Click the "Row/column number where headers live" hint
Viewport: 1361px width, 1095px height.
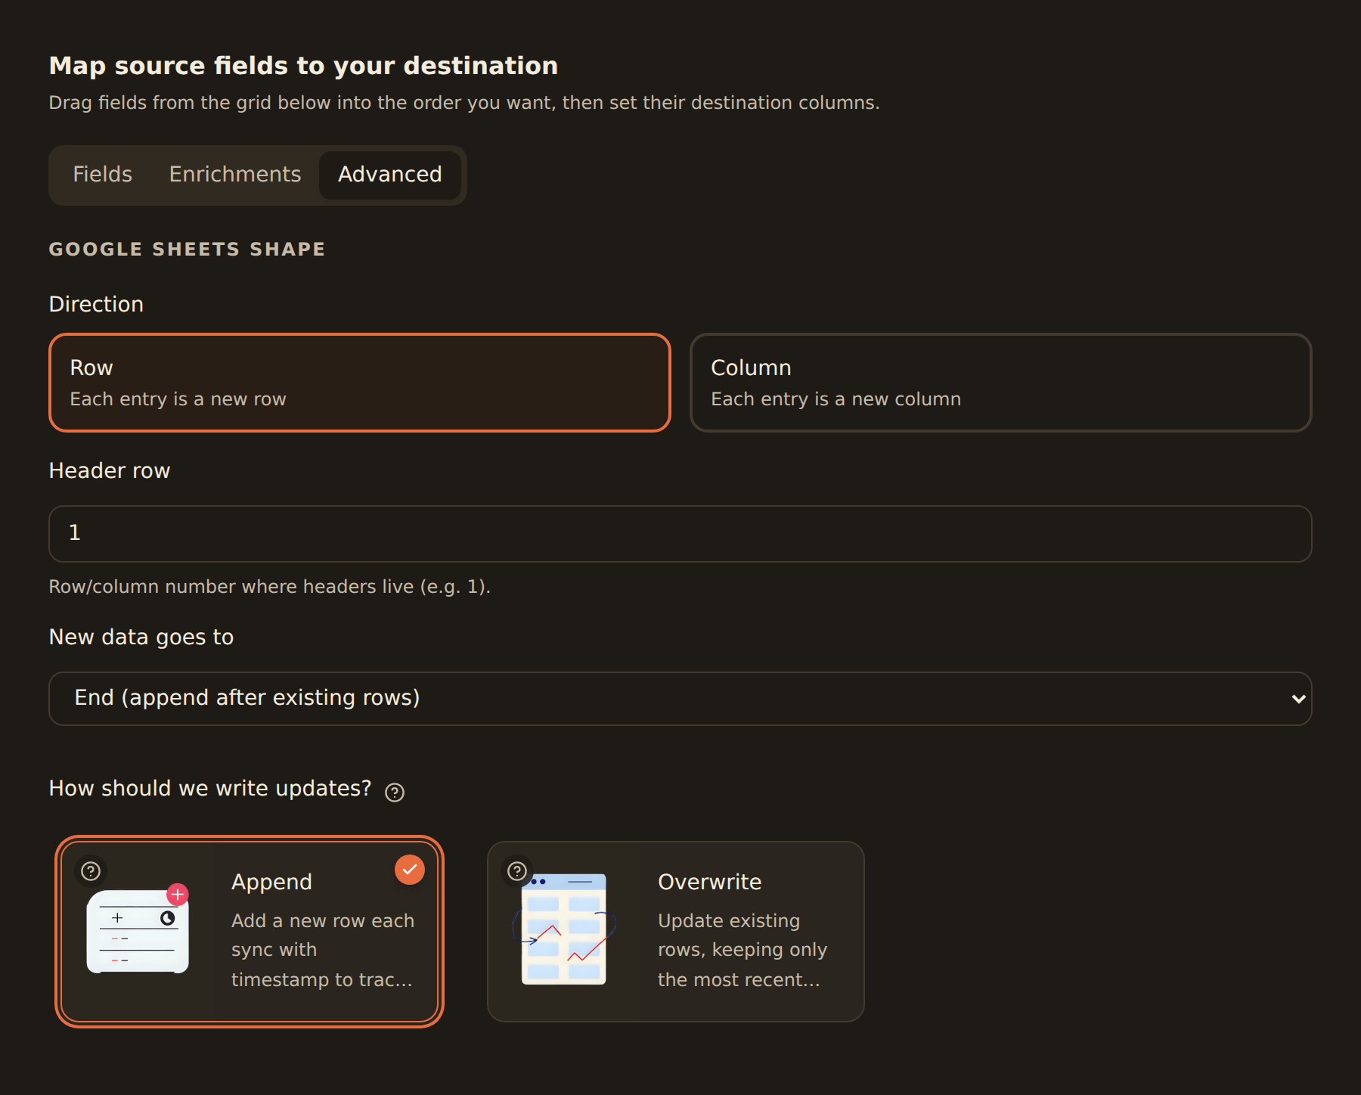pyautogui.click(x=270, y=587)
